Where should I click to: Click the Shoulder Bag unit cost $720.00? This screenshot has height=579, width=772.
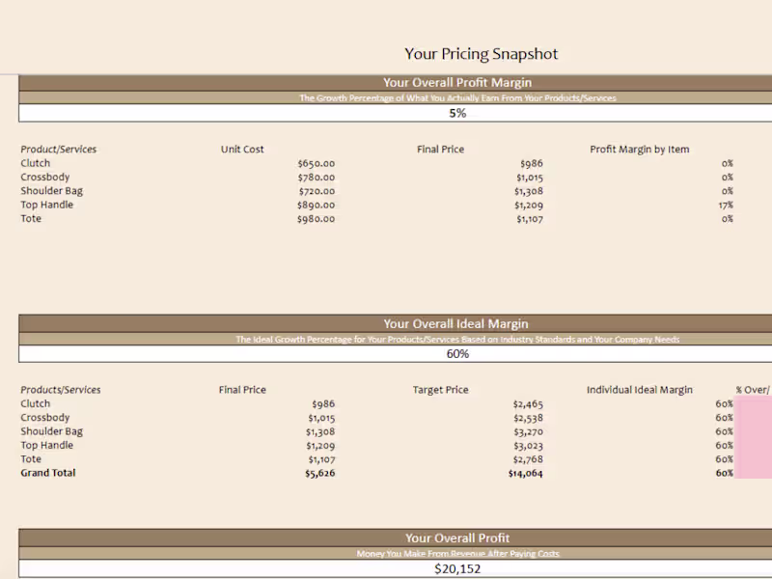point(317,191)
